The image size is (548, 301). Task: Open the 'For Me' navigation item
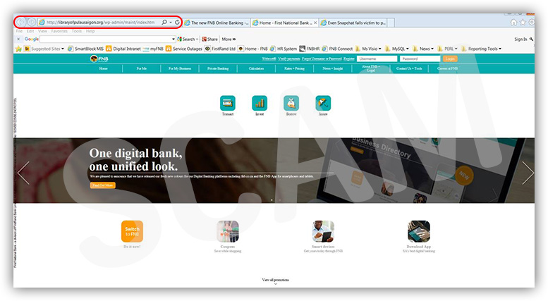[142, 68]
